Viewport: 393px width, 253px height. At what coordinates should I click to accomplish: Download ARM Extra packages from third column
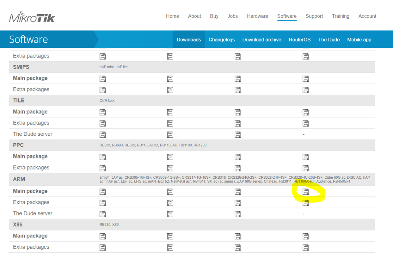tap(238, 202)
